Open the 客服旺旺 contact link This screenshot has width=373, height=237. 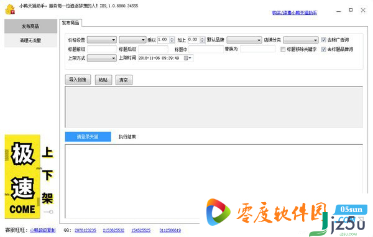click(x=43, y=230)
